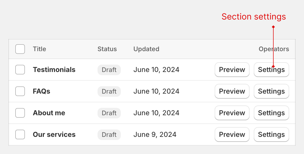This screenshot has height=154, width=304.
Task: Tick the About me row checkbox
Action: click(x=20, y=113)
